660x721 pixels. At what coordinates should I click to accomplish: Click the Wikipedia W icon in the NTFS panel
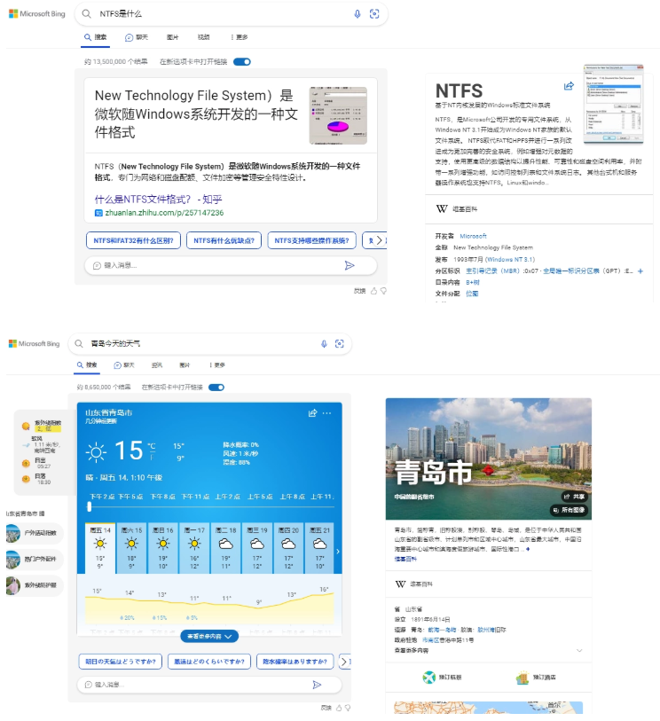[x=442, y=208]
